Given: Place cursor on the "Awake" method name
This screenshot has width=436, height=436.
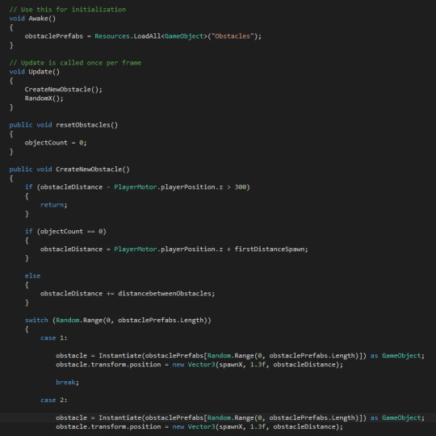Looking at the screenshot, I should (39, 19).
